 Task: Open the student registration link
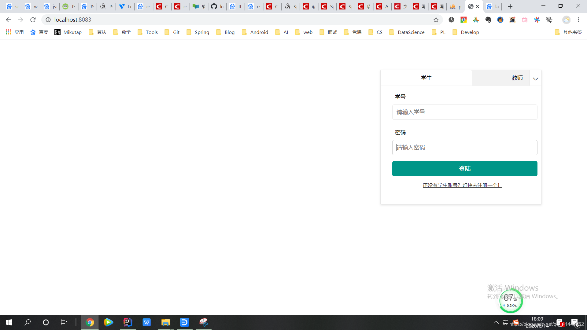[x=462, y=185]
